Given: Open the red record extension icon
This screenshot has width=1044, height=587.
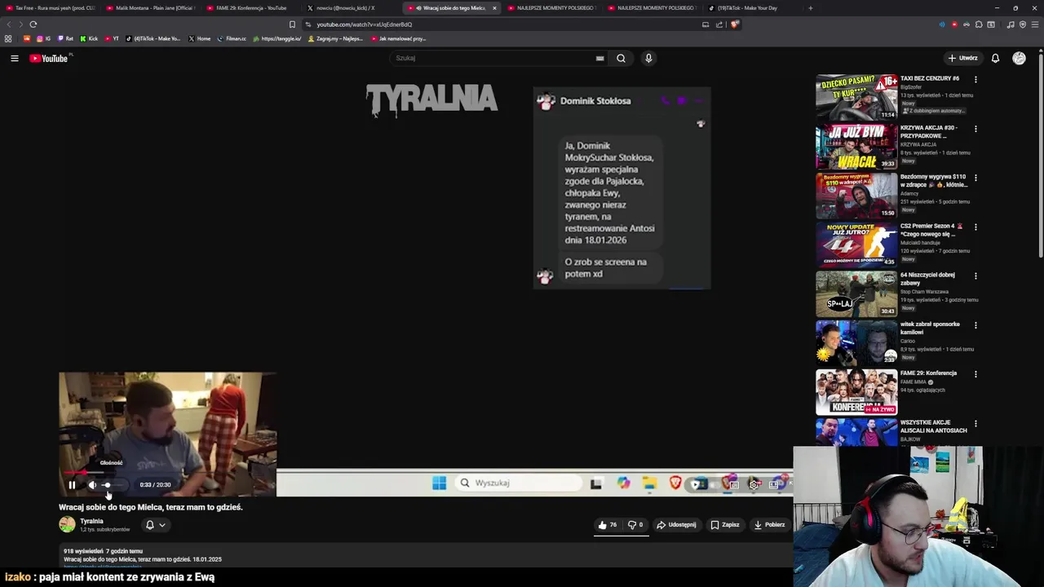Looking at the screenshot, I should (x=954, y=24).
